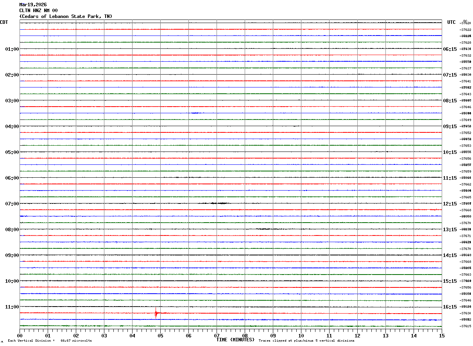Click the 'TIME (MINUTES)' axis title

coord(235,340)
